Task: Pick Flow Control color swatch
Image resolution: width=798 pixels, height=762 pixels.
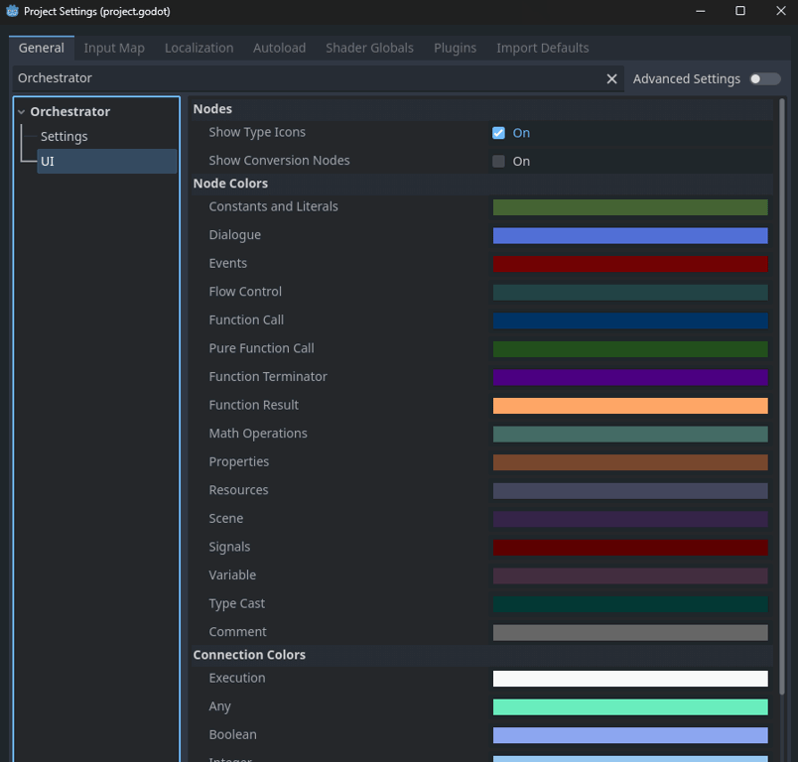Action: (x=630, y=293)
